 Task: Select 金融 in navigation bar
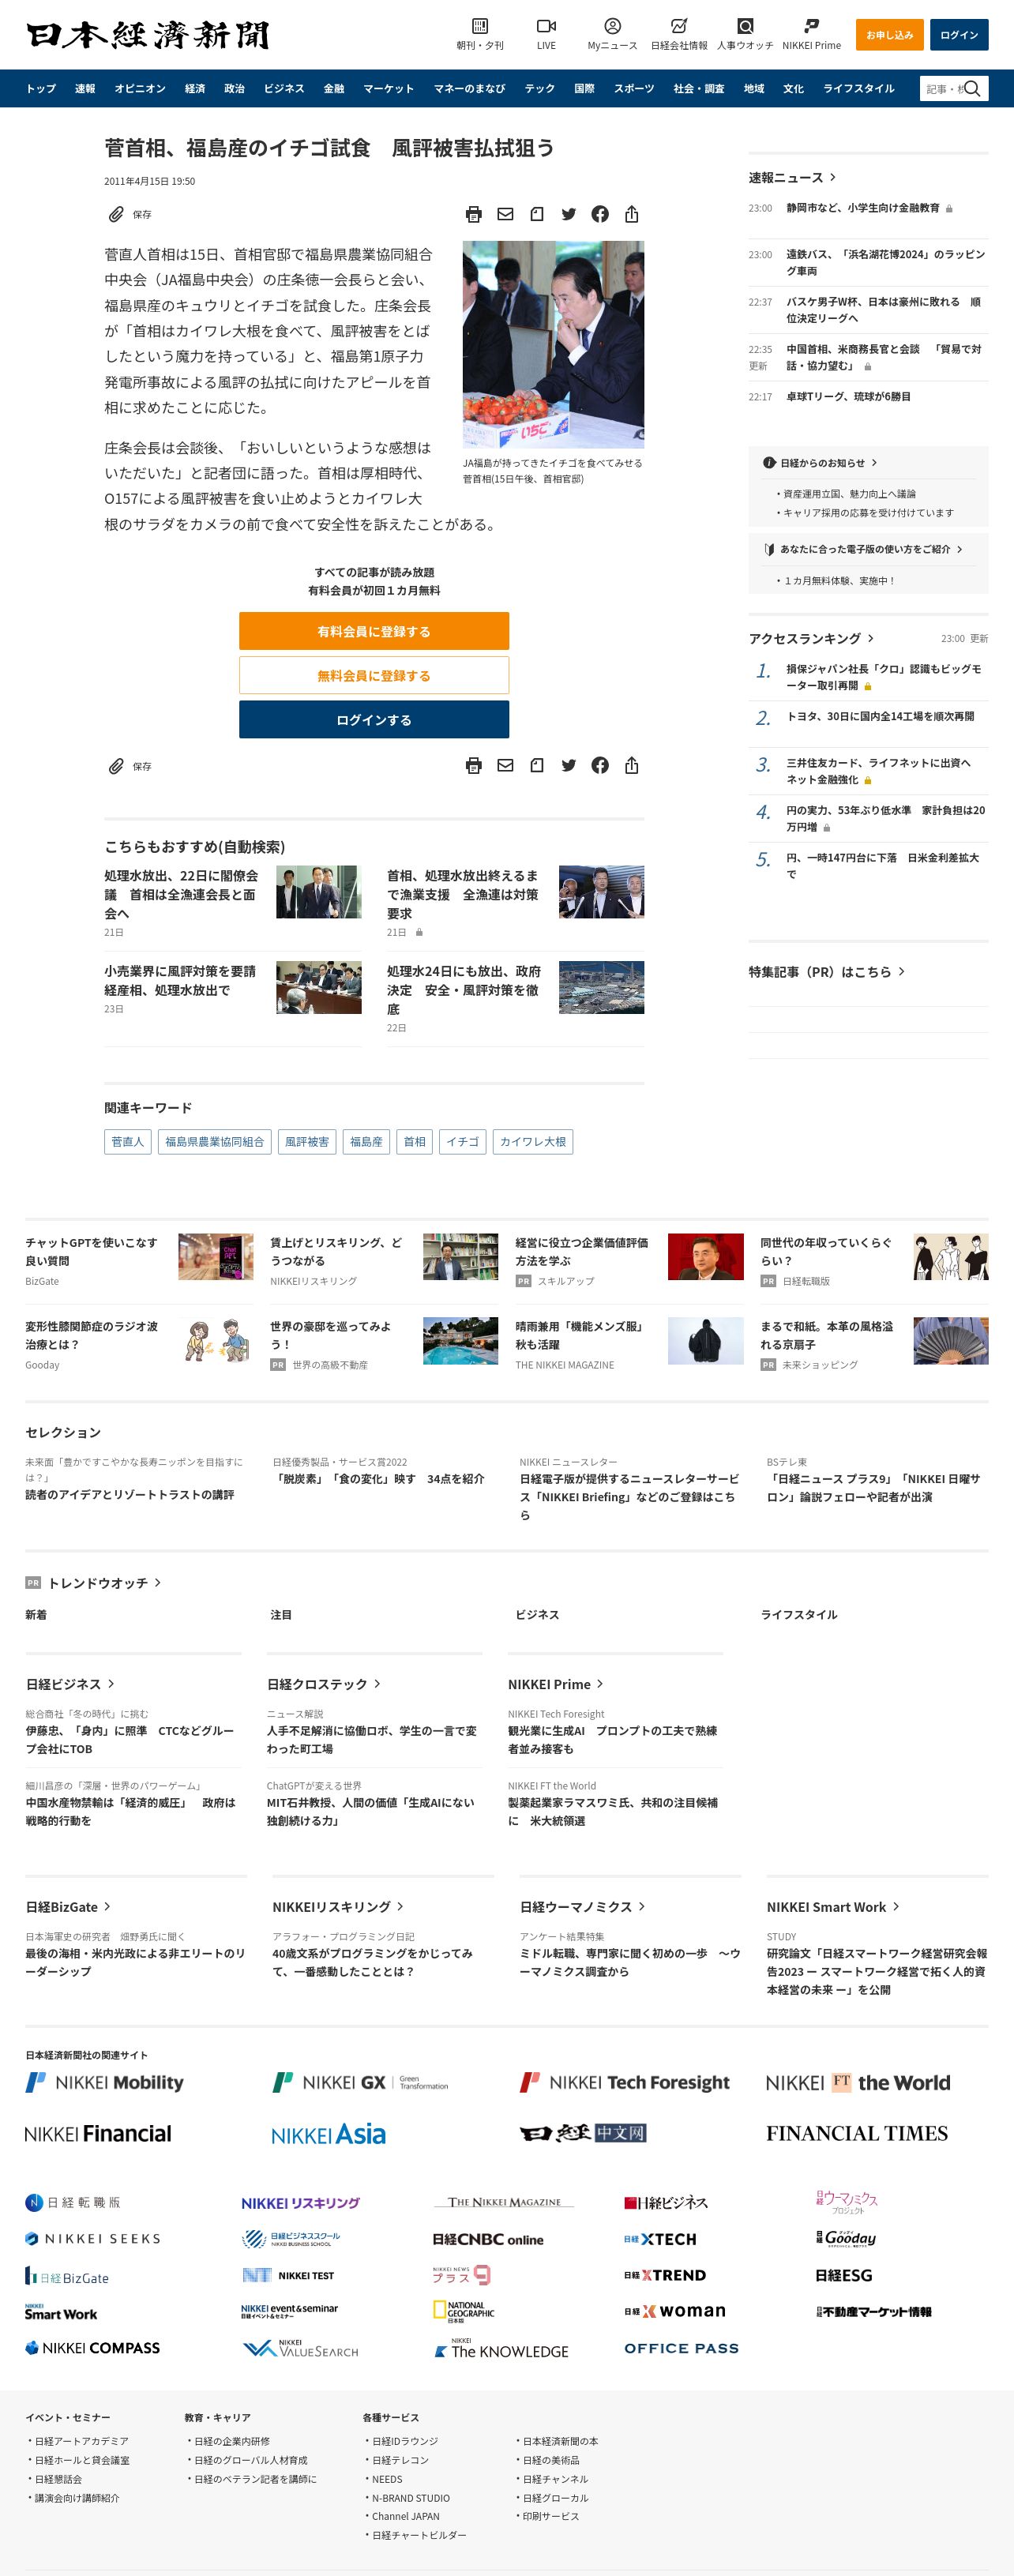coord(334,89)
